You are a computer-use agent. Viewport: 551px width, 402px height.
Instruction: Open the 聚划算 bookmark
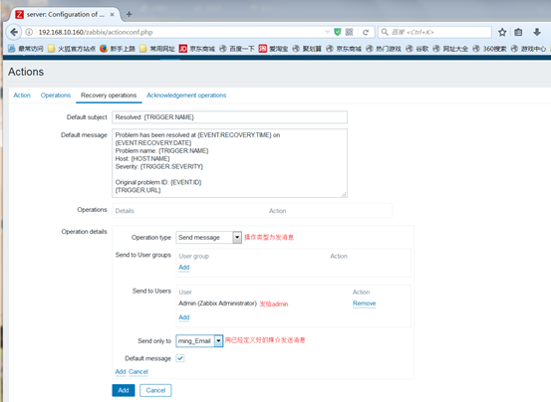307,49
